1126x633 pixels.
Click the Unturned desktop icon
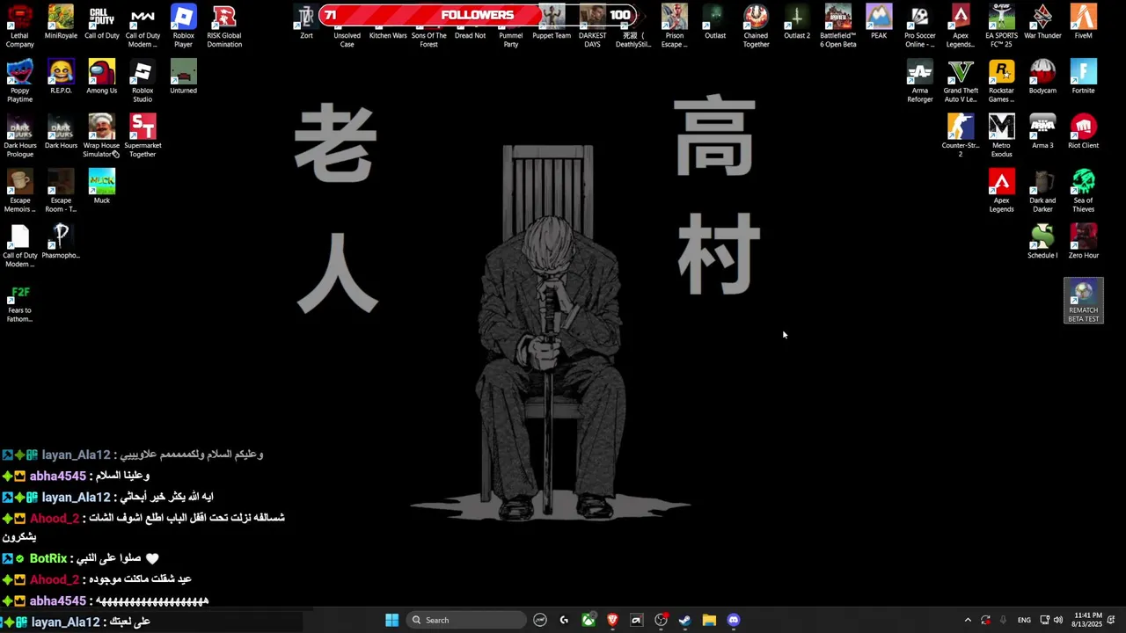coord(183,77)
